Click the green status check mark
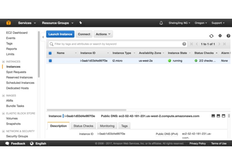 [x=196, y=61]
